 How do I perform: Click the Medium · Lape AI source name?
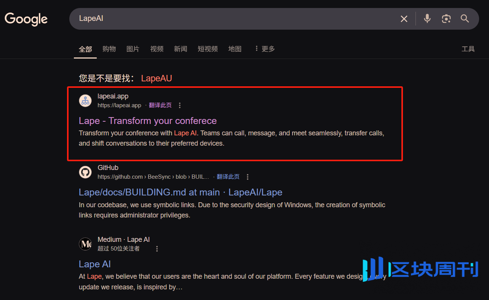[x=124, y=240]
